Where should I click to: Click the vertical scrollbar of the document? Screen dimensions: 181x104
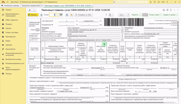coord(178,54)
